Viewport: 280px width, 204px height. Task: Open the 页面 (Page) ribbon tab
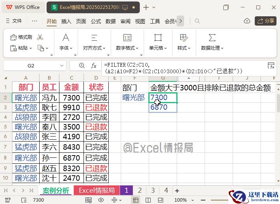[81, 21]
